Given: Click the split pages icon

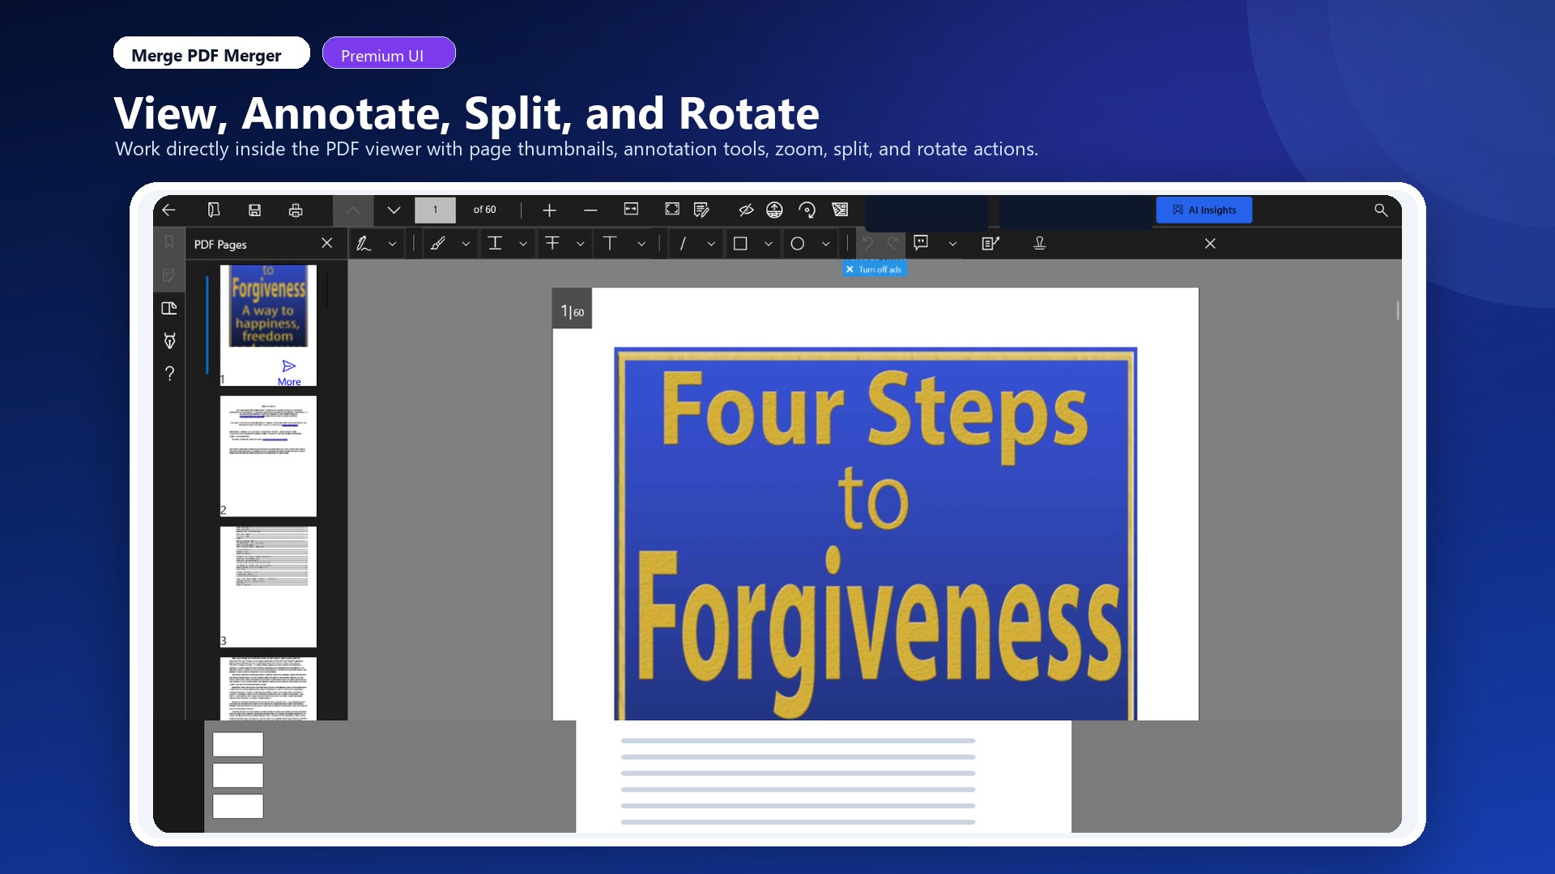Looking at the screenshot, I should [x=840, y=210].
